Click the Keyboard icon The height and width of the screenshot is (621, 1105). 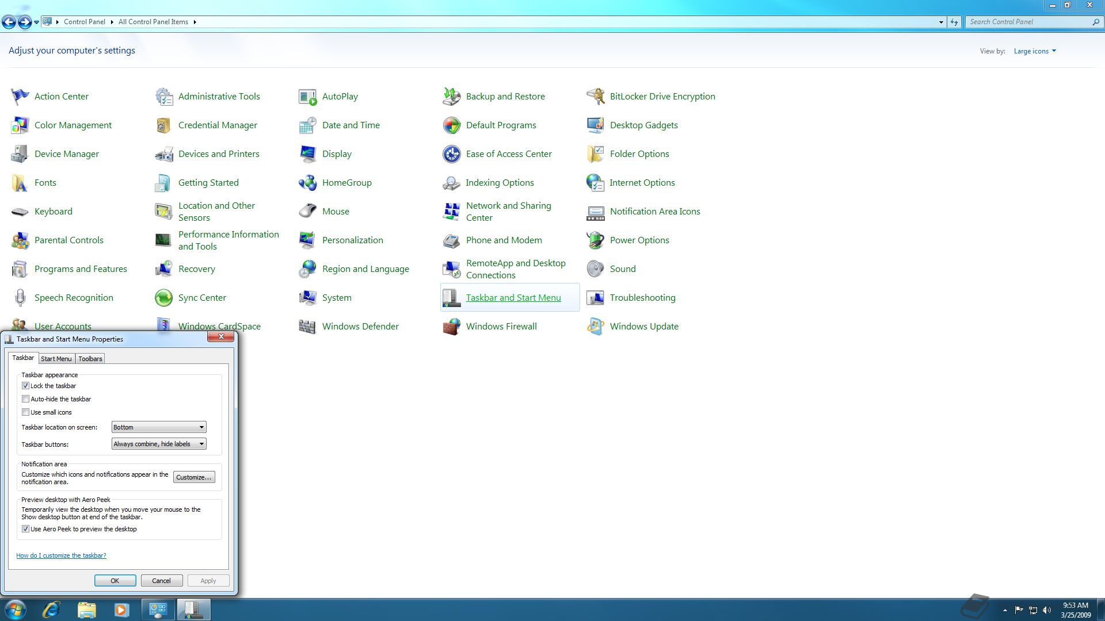click(x=20, y=212)
